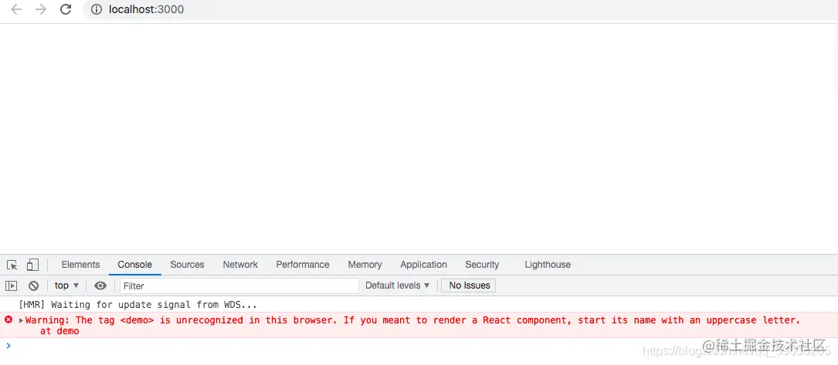Click the browser forward arrow
838x365 pixels.
(x=41, y=9)
